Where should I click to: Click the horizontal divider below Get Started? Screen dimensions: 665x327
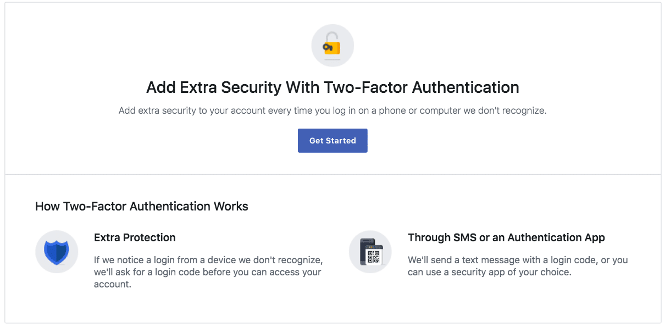point(332,175)
